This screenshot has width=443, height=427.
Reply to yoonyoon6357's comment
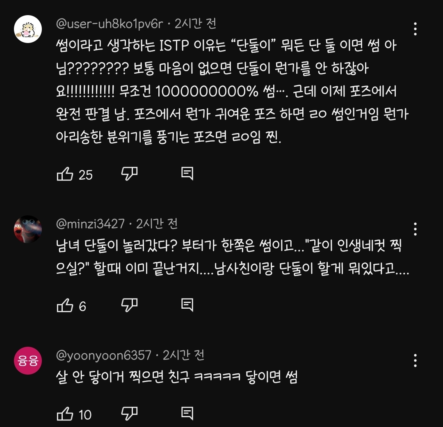point(187,414)
